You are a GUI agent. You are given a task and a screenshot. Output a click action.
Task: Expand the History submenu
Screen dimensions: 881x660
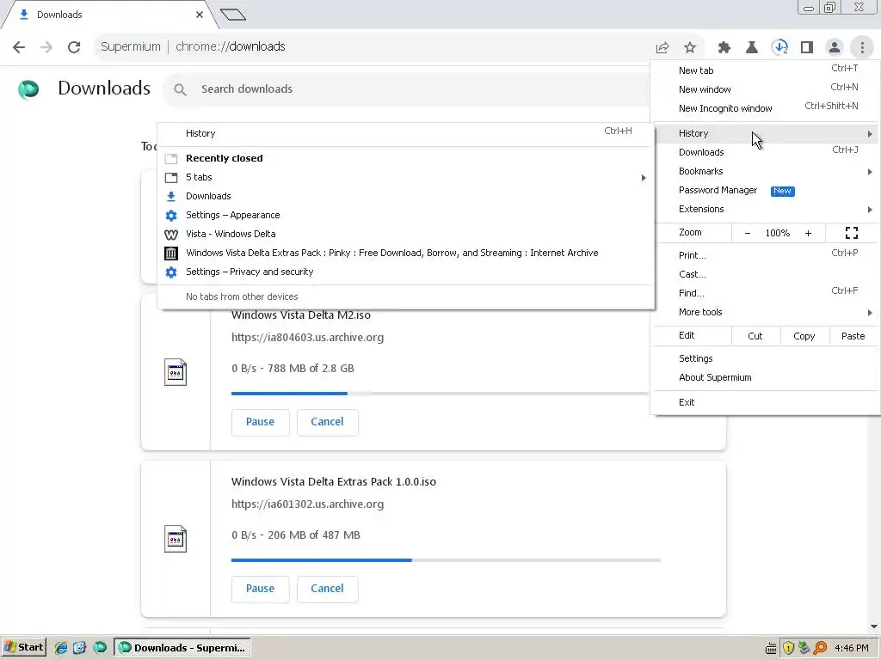[765, 133]
